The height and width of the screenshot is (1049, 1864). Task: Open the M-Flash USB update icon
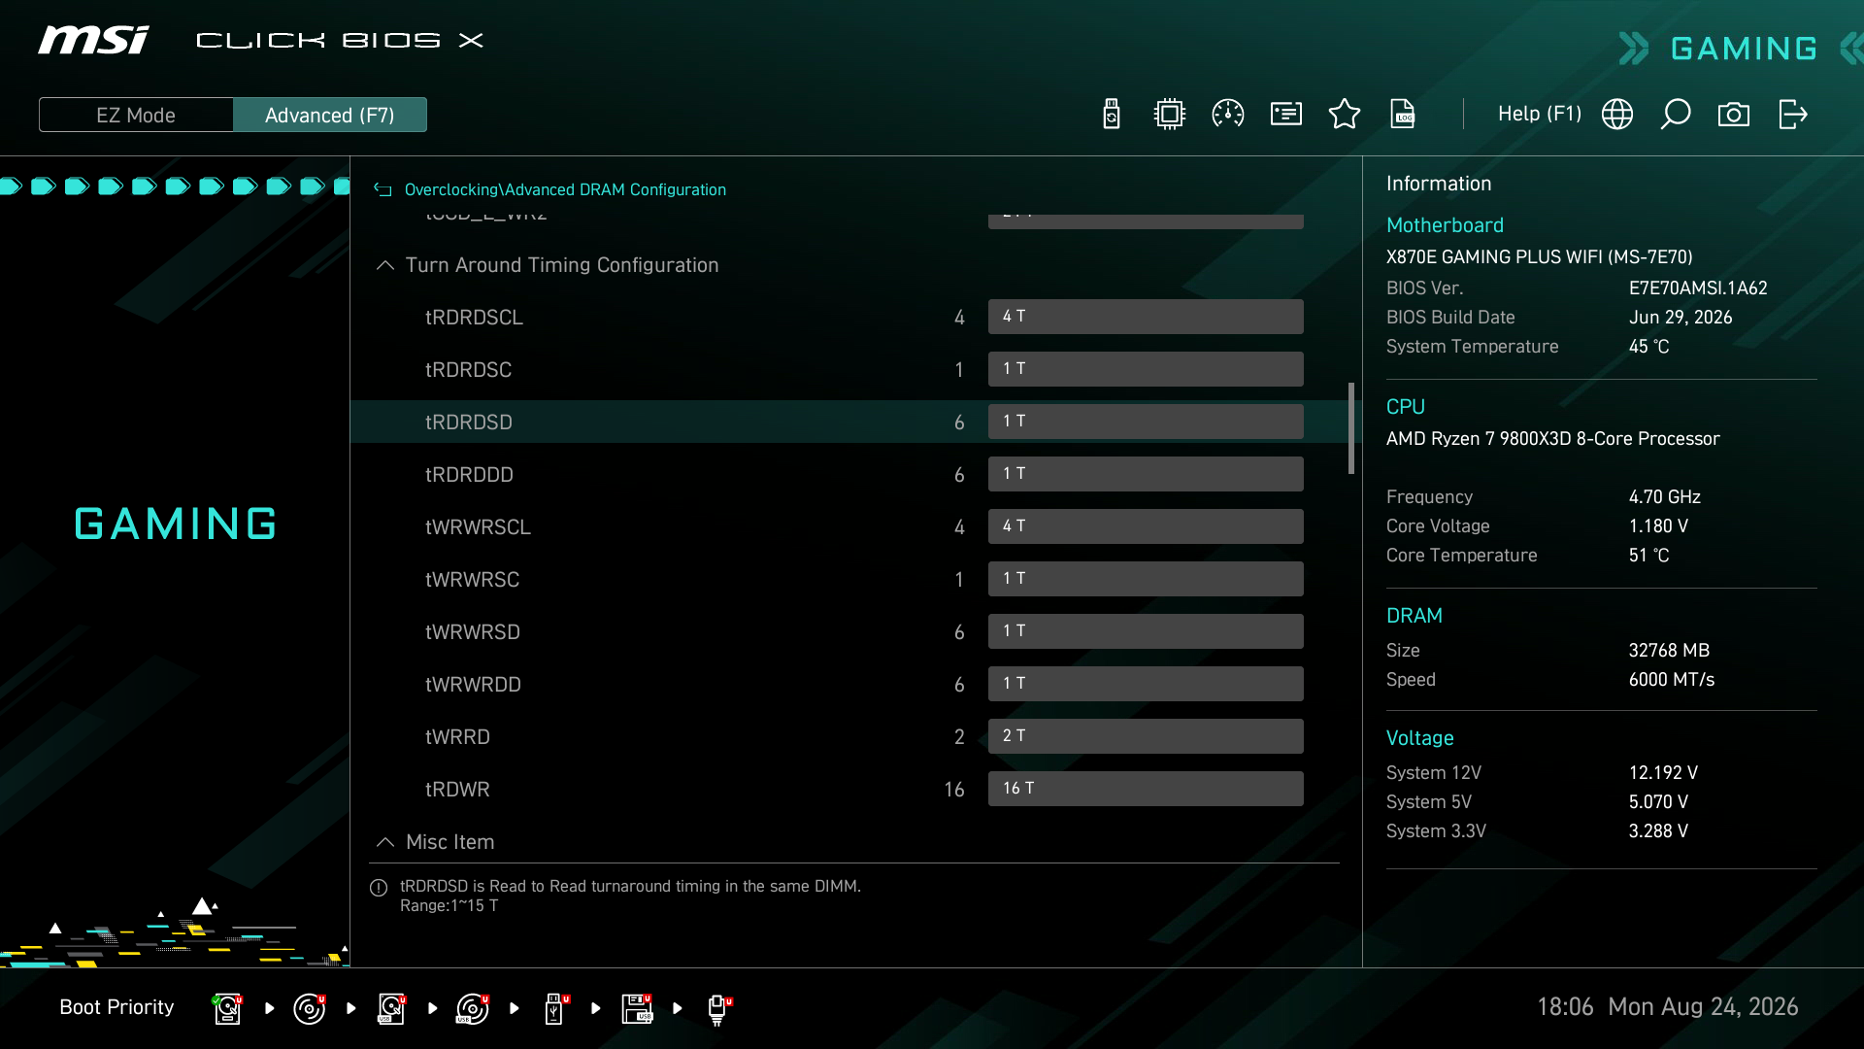click(1112, 115)
